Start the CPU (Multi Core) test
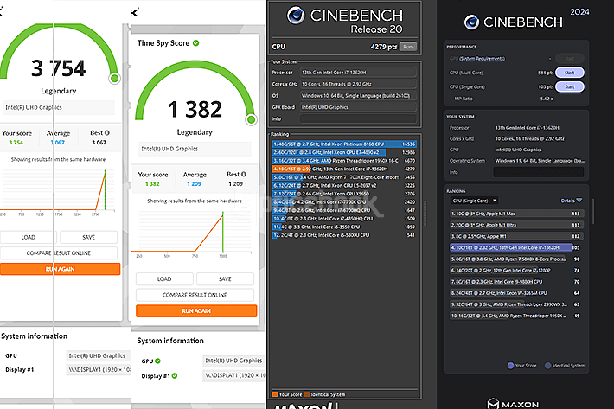The height and width of the screenshot is (409, 614). (569, 73)
